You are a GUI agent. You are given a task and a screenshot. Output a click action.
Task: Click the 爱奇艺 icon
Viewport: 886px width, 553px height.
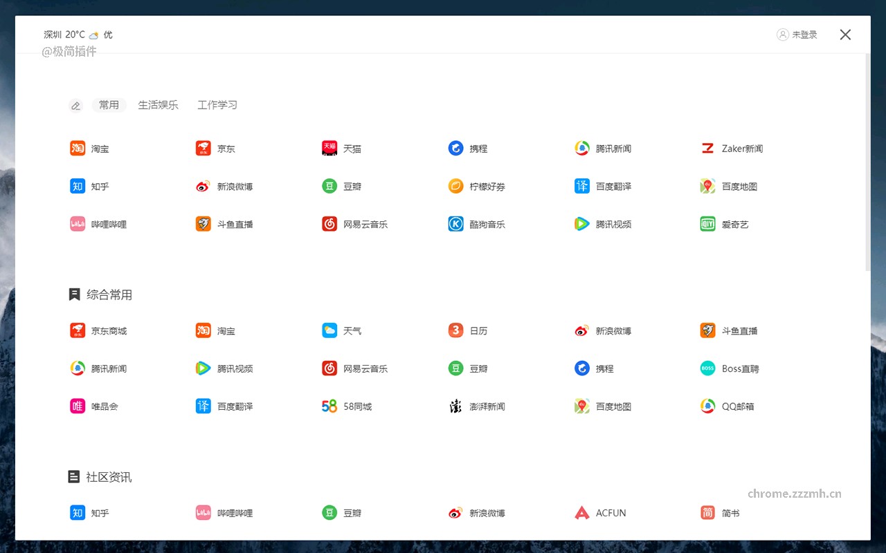pyautogui.click(x=707, y=224)
